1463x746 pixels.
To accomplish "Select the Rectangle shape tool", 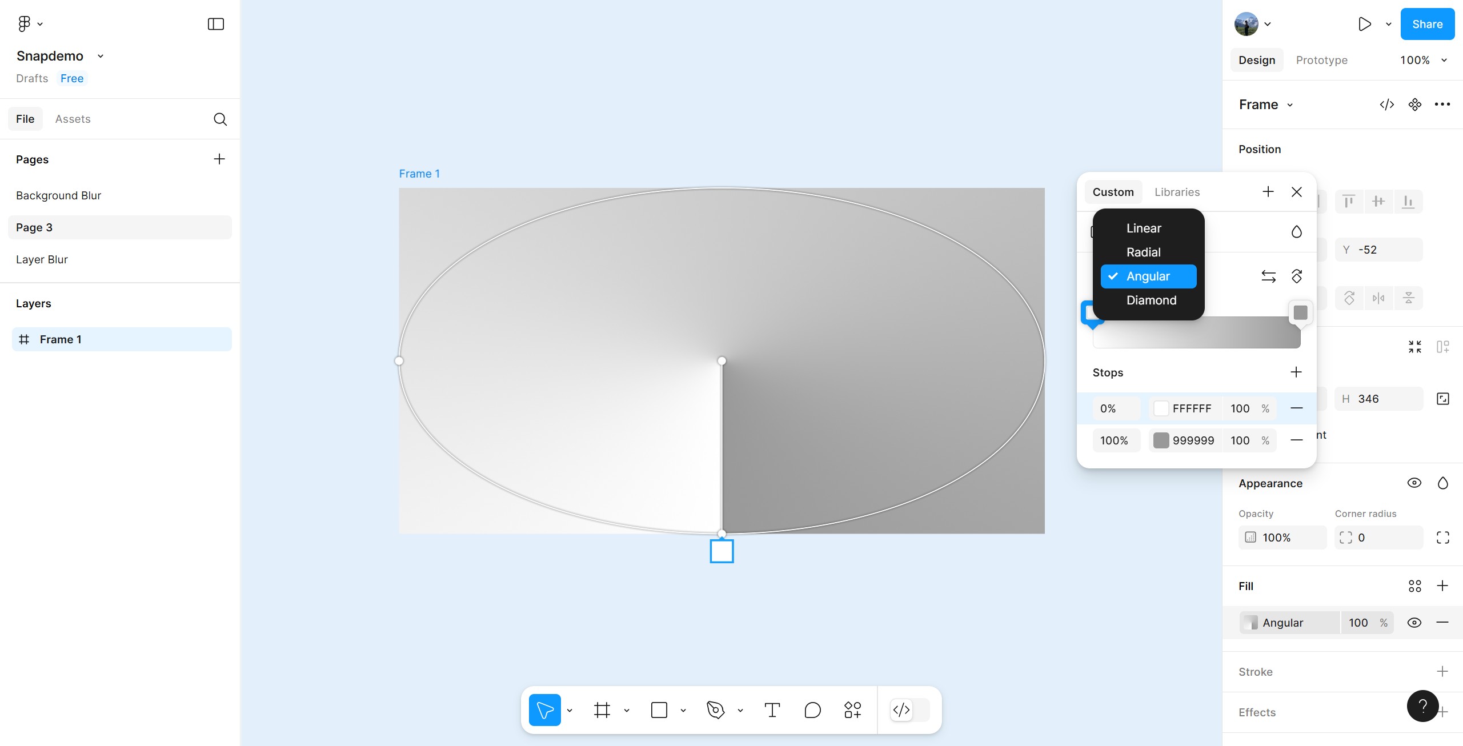I will pos(659,710).
